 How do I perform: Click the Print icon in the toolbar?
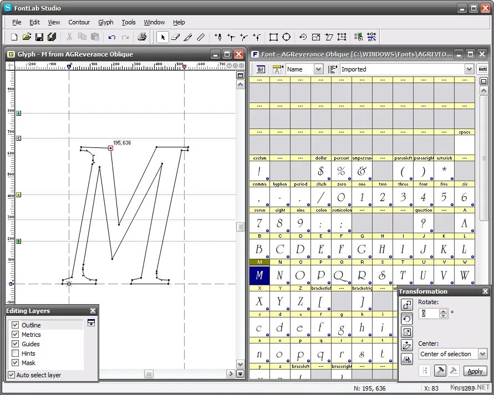[142, 37]
